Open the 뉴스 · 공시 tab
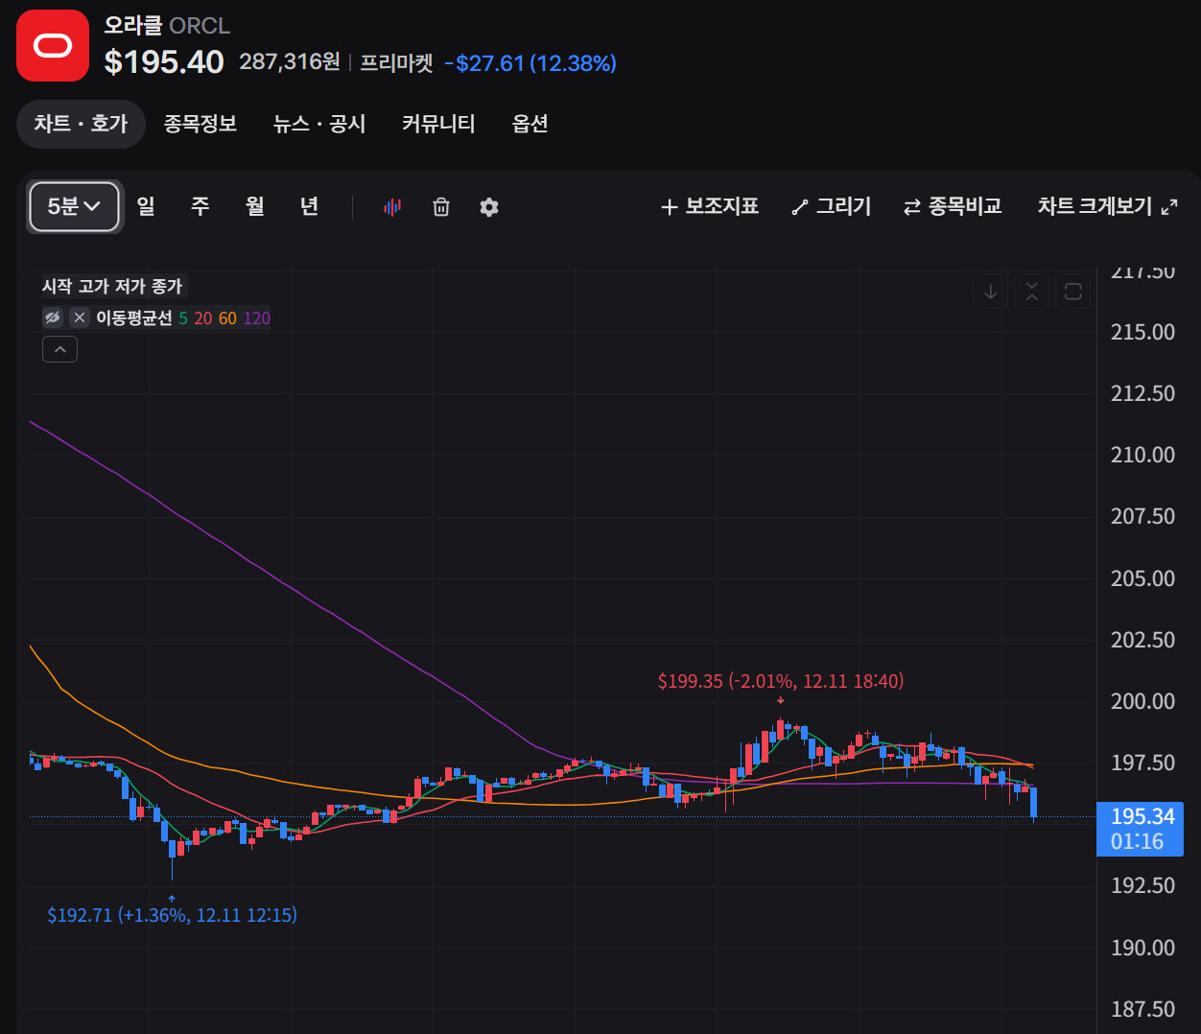Image resolution: width=1201 pixels, height=1034 pixels. (x=319, y=124)
